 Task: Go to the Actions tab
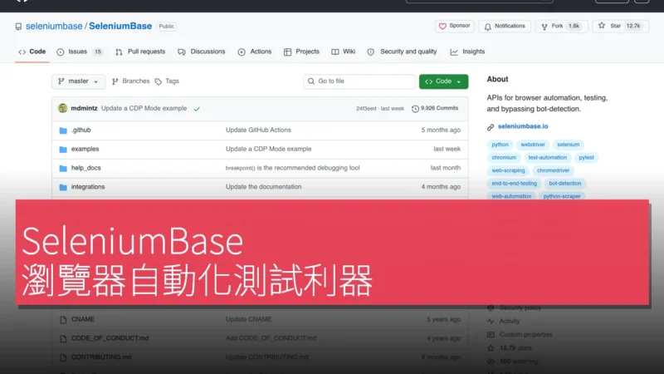point(255,52)
